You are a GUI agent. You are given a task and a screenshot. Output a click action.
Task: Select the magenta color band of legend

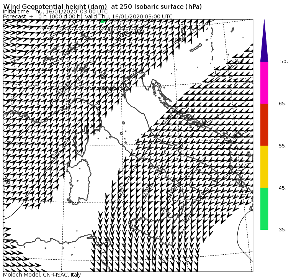tap(264, 83)
